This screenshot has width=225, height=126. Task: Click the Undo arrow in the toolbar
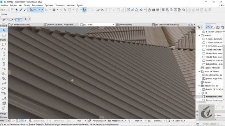click(3, 10)
